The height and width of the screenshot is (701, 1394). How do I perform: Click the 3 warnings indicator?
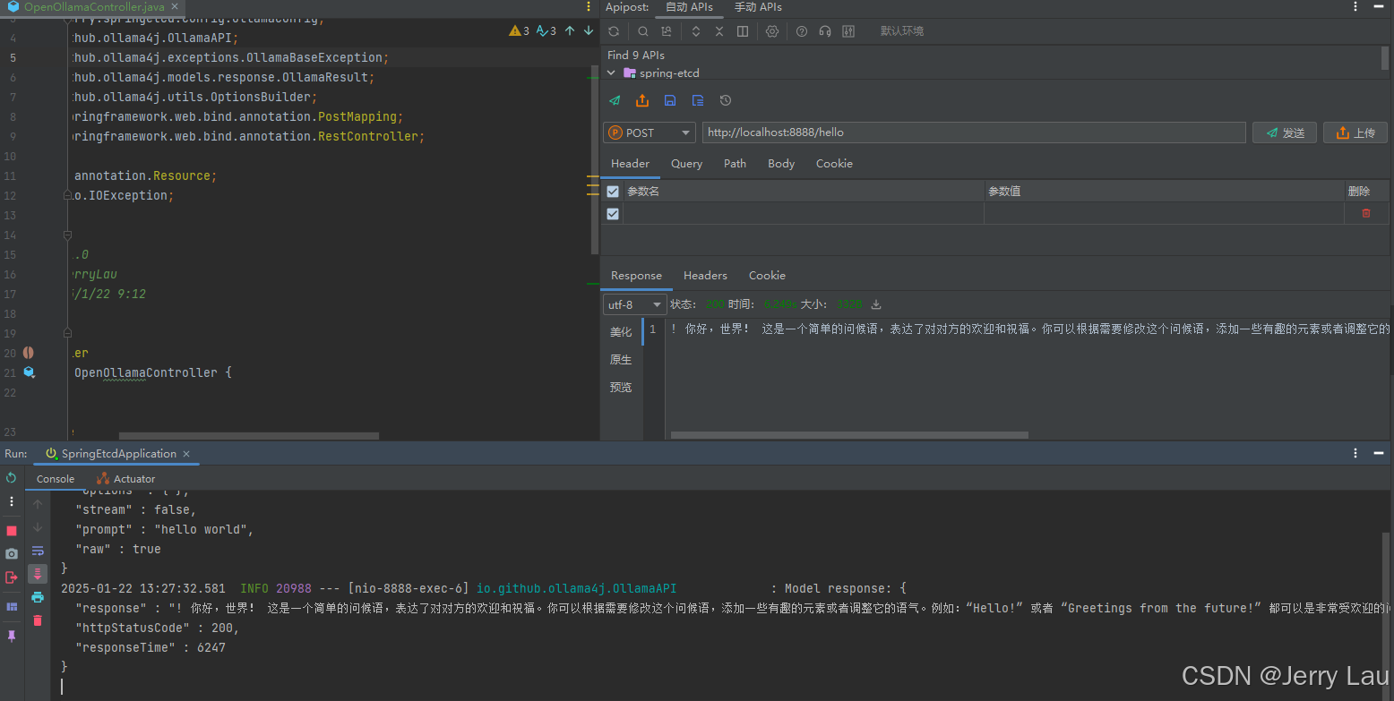tap(520, 30)
